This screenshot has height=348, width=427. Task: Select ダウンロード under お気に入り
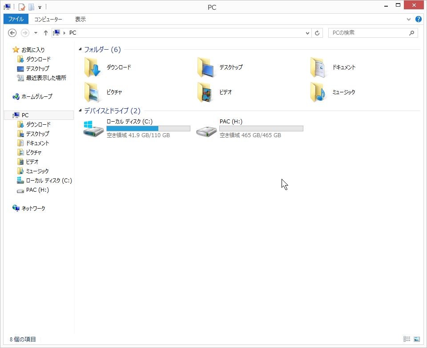[x=34, y=59]
